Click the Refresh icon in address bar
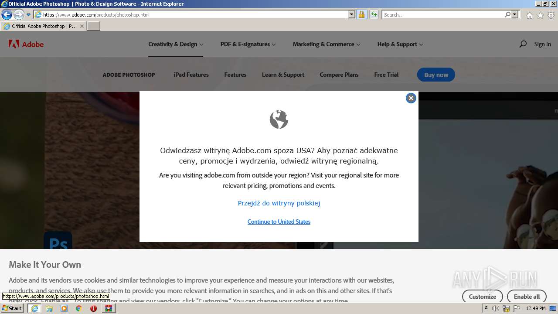The width and height of the screenshot is (558, 314). pos(374,14)
